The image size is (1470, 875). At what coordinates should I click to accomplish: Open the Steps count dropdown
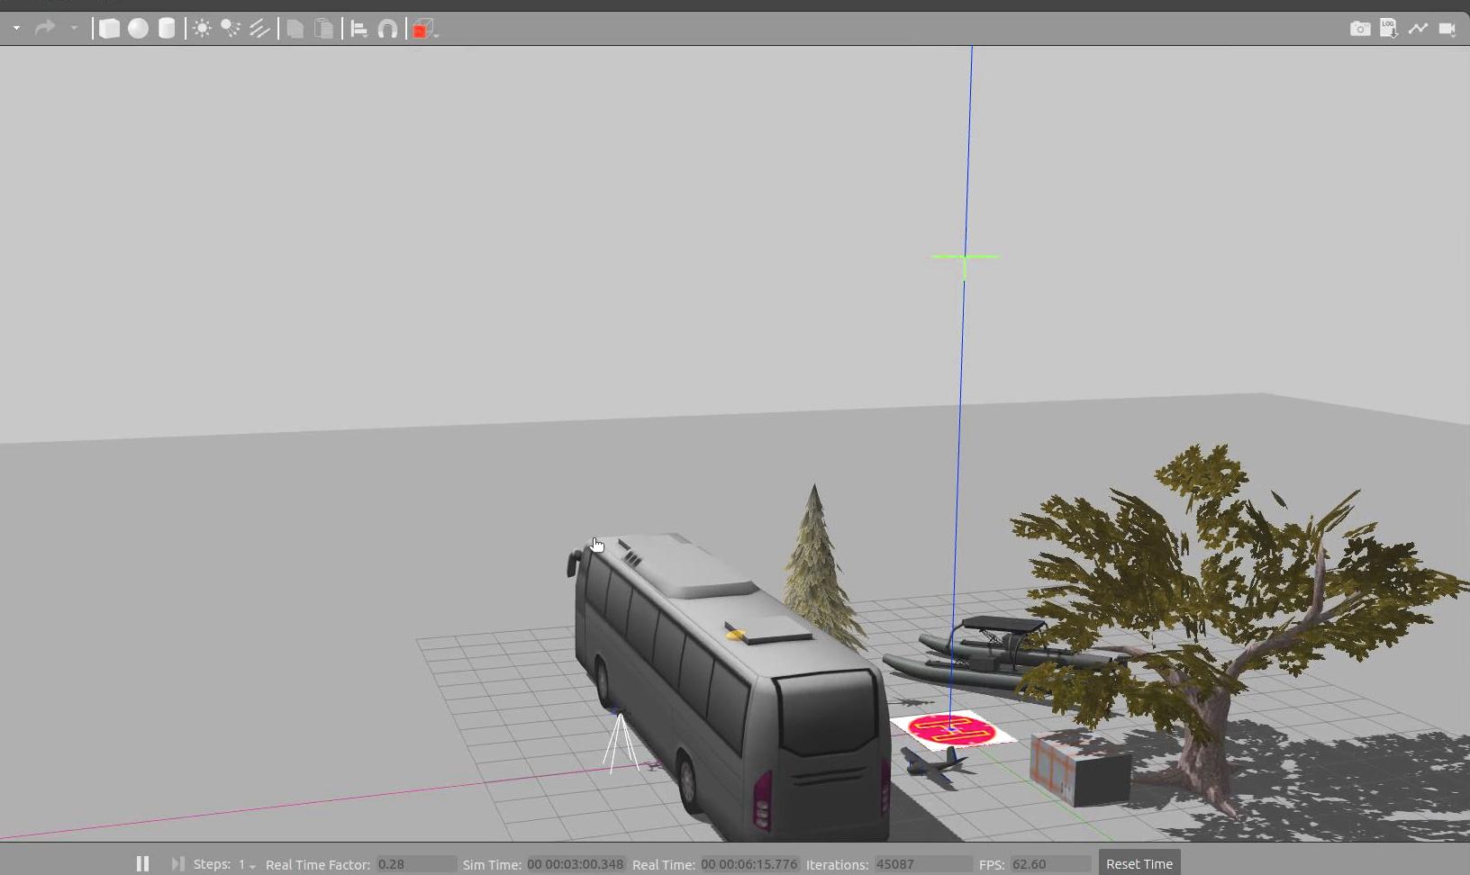(x=247, y=864)
